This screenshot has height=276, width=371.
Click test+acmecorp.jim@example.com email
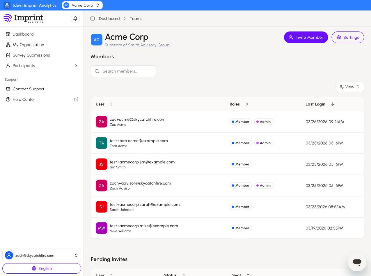(142, 162)
